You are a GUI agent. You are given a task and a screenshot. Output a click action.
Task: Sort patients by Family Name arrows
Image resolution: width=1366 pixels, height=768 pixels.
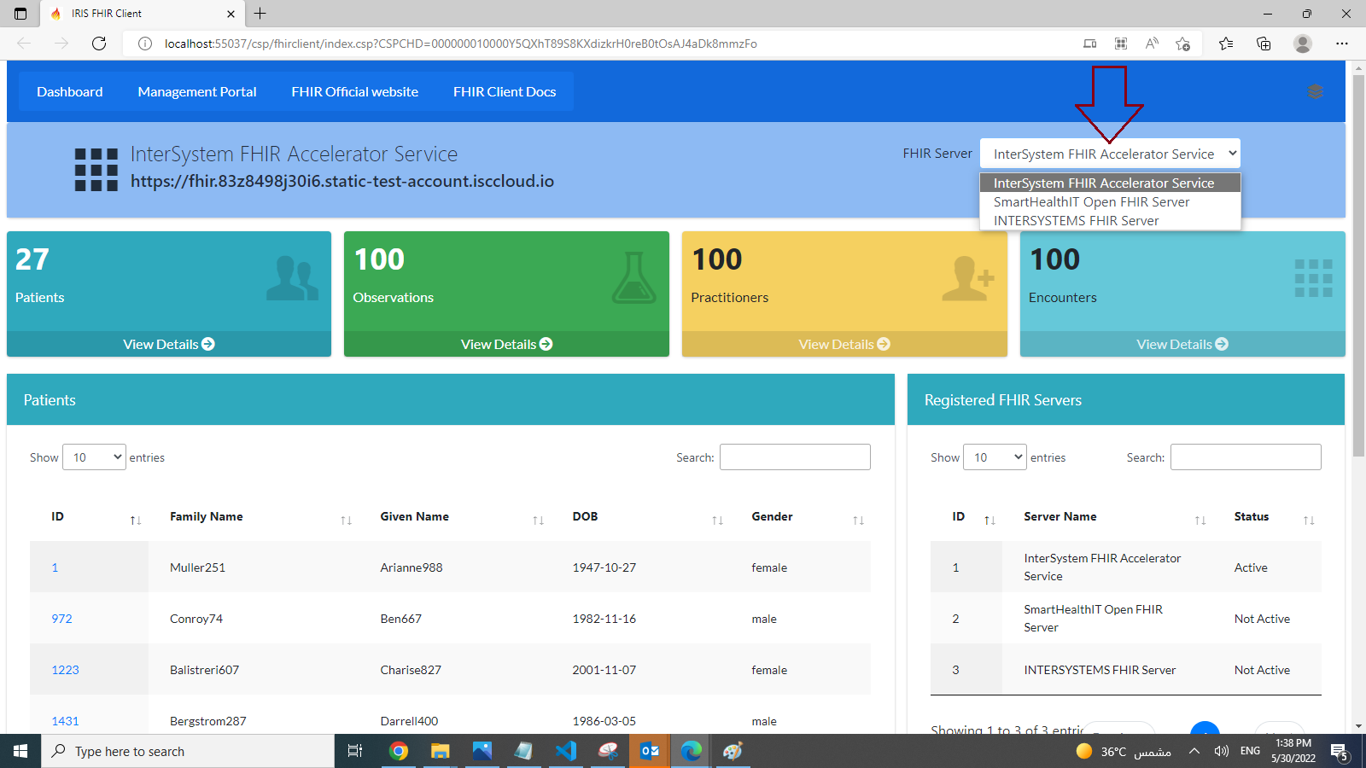click(346, 521)
